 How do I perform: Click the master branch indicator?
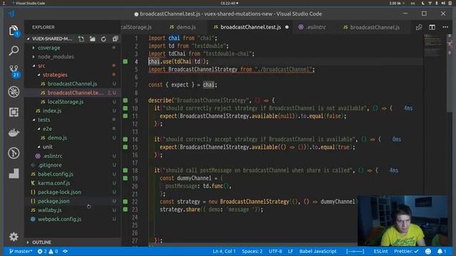pos(21,251)
